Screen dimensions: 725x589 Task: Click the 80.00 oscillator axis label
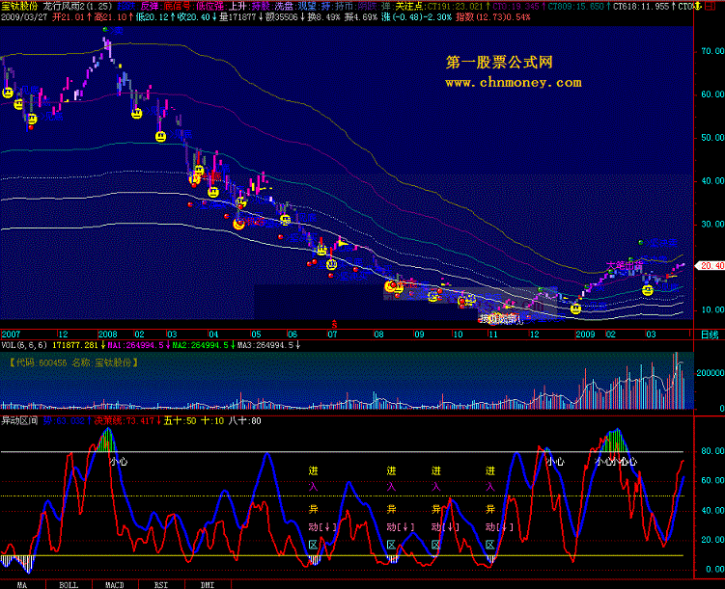[x=712, y=450]
